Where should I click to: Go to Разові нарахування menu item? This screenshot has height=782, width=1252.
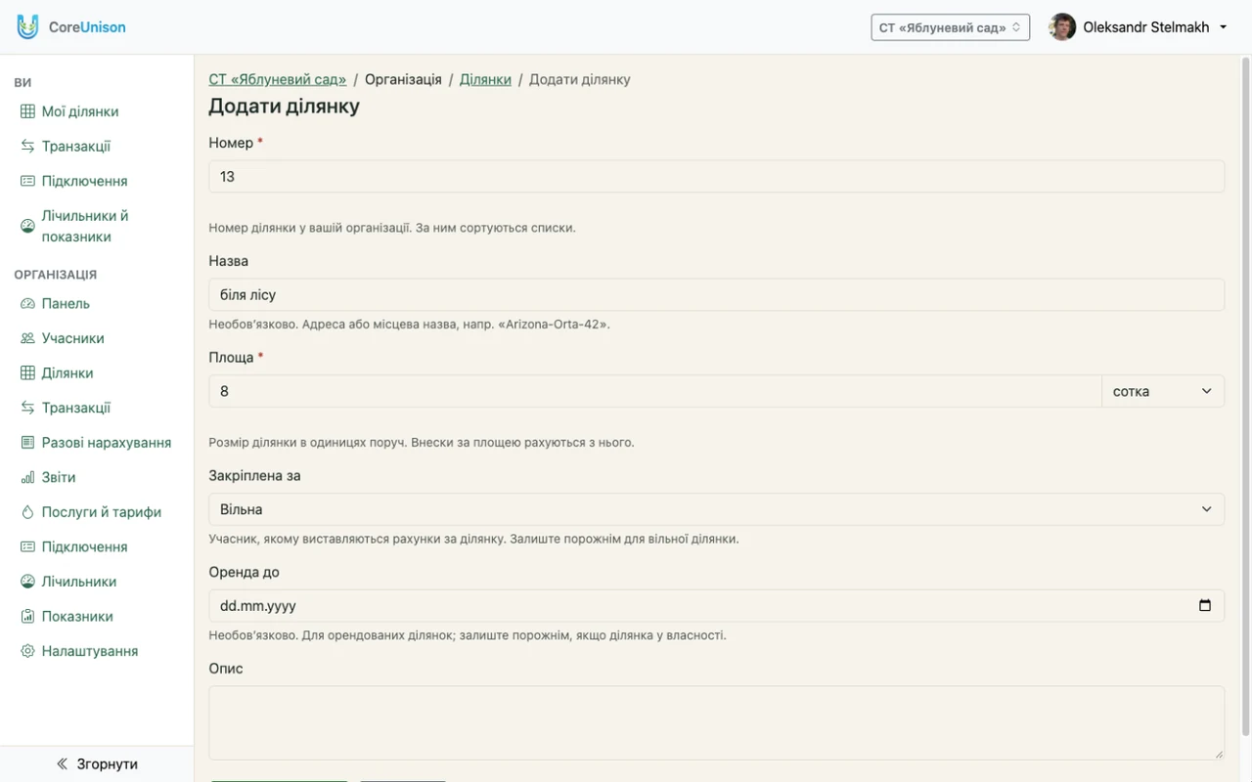(x=107, y=442)
